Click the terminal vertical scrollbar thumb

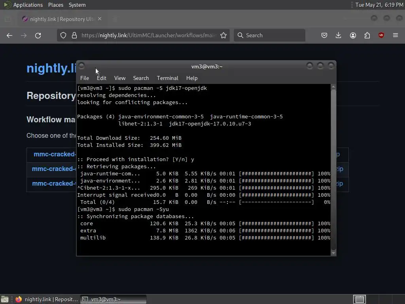pos(333,169)
